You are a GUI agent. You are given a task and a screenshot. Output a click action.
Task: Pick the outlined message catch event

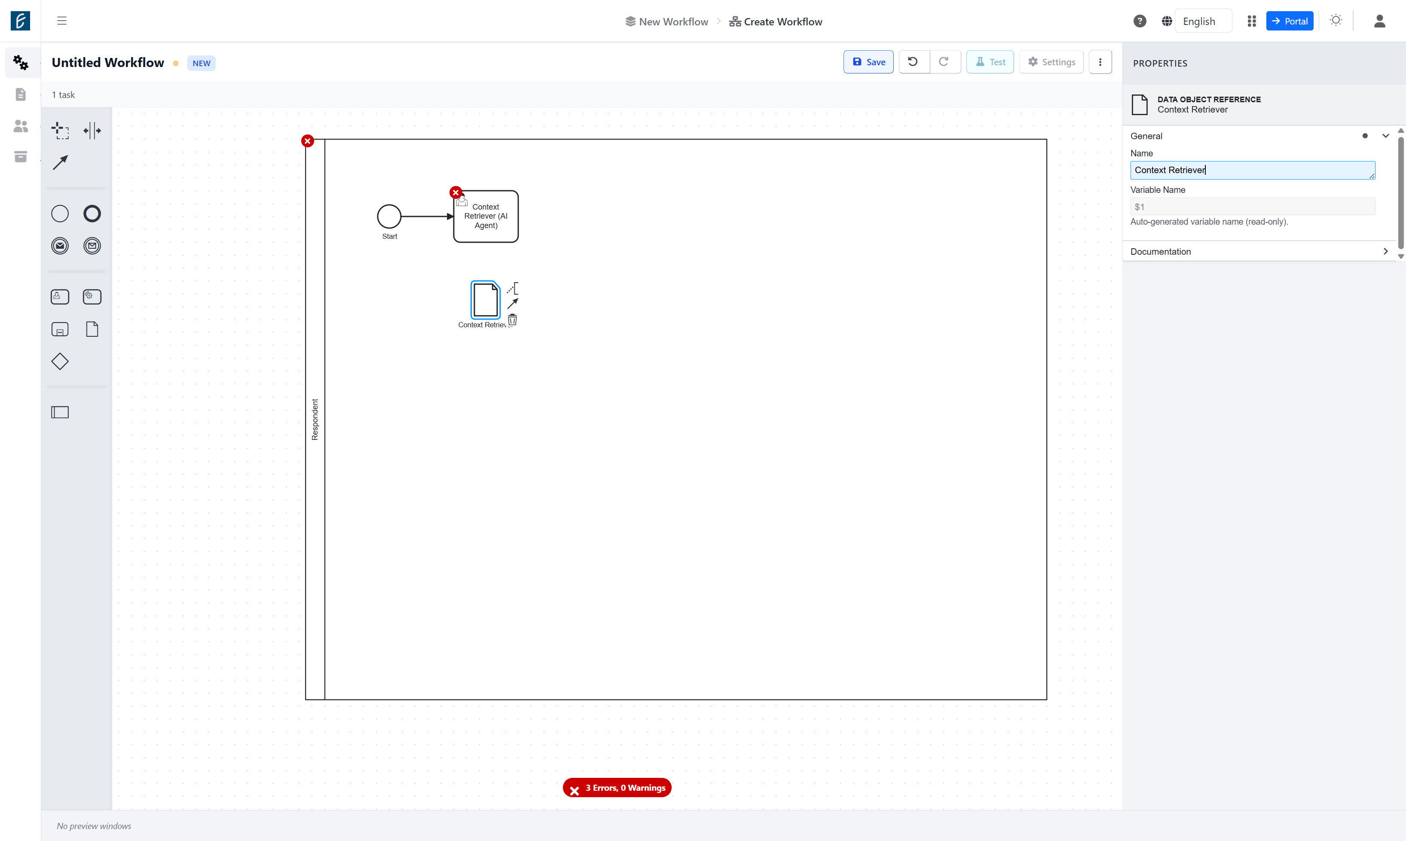(x=92, y=246)
